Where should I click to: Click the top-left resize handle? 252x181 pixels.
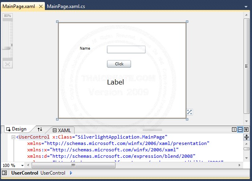[57, 22]
